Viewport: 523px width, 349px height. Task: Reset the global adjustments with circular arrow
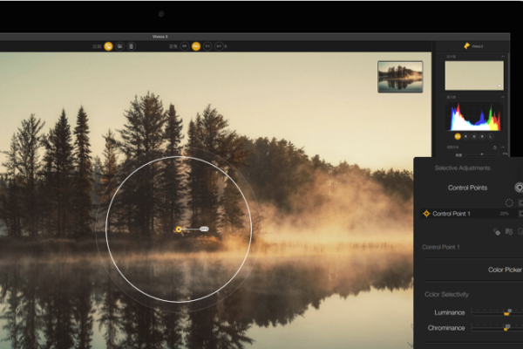pyautogui.click(x=495, y=147)
